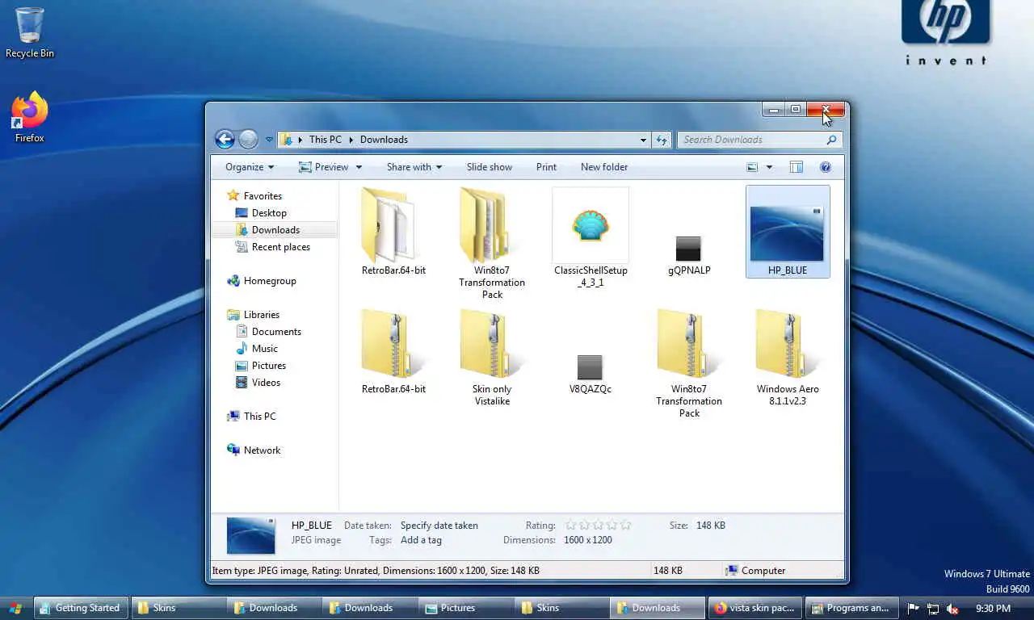Screen dimensions: 1034x620
Task: Create a New folder
Action: [x=604, y=167]
